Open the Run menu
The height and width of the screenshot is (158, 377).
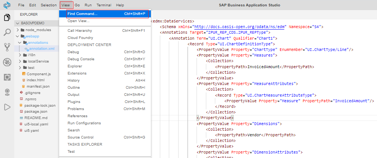pos(88,5)
